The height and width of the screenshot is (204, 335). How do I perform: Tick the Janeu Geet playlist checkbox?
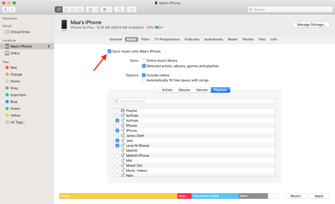click(117, 135)
